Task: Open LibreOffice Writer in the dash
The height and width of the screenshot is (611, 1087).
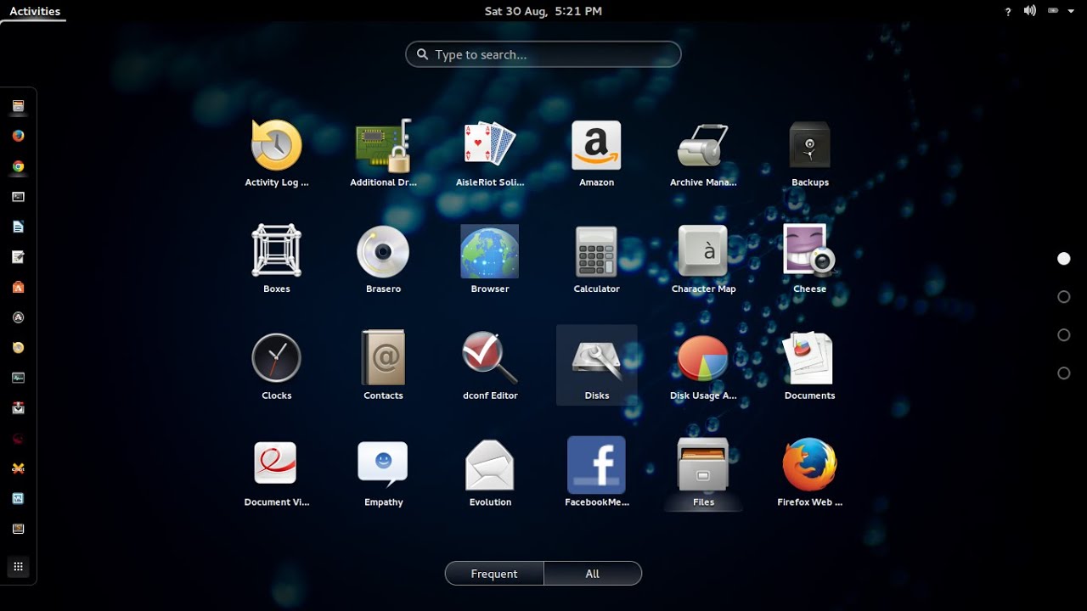Action: 18,227
